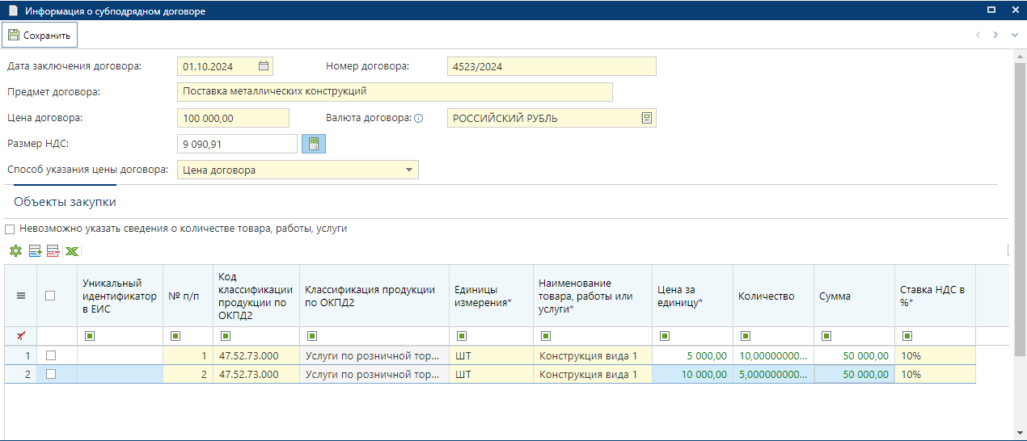
Task: Open filter for Наименование товара column
Action: pos(545,335)
